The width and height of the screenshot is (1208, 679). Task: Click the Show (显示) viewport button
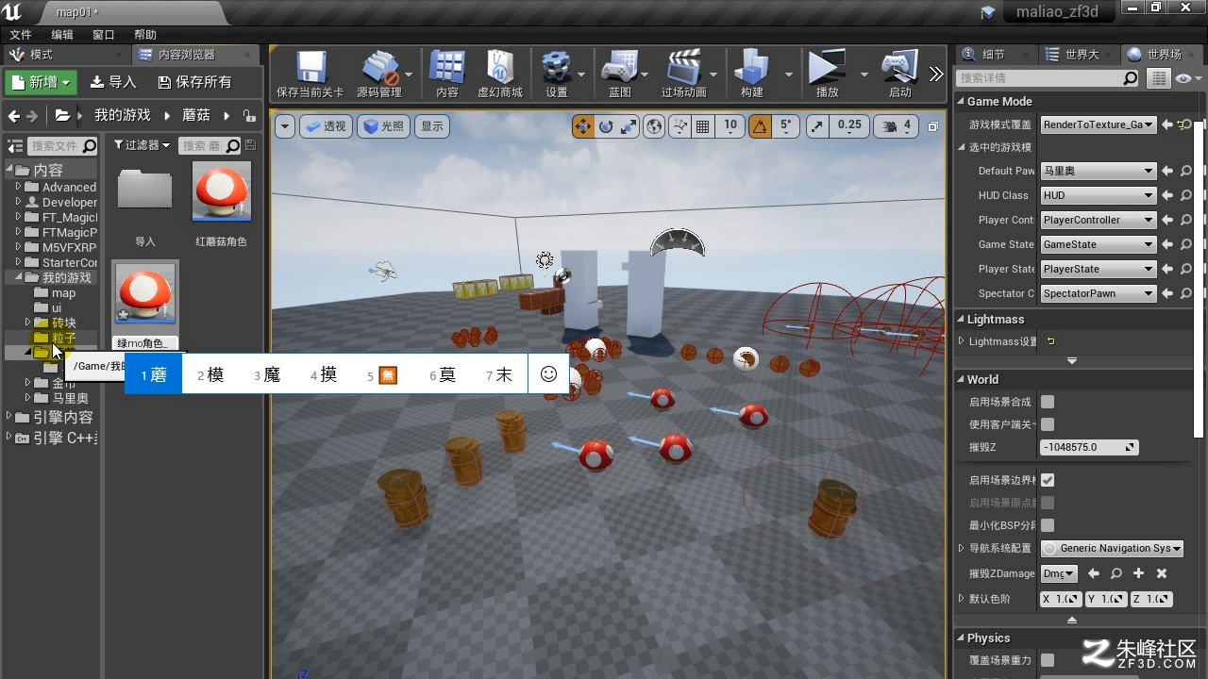pos(432,126)
